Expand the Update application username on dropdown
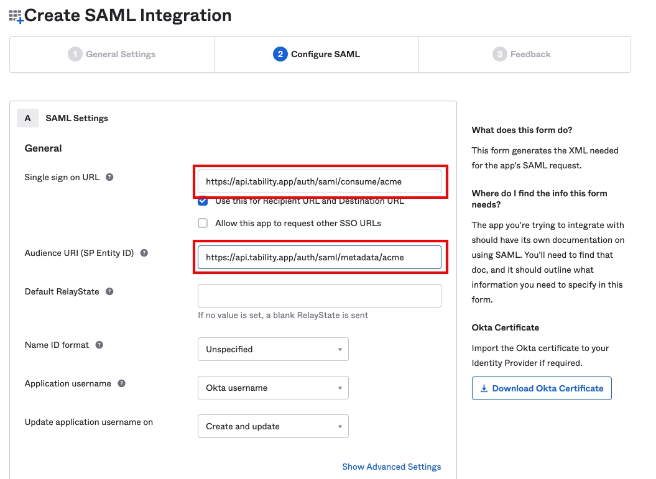Image resolution: width=656 pixels, height=479 pixels. (x=273, y=426)
